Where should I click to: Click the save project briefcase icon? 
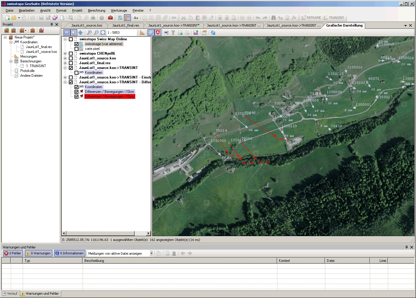[x=41, y=30]
